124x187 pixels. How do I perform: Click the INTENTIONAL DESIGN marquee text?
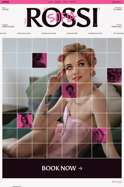(x=24, y=33)
